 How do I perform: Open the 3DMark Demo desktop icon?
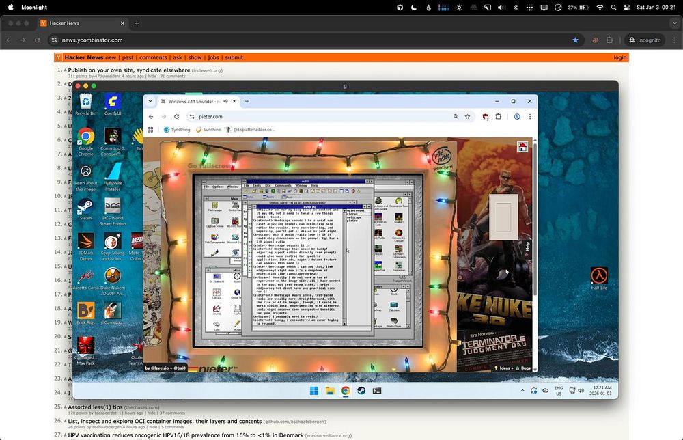pos(86,247)
